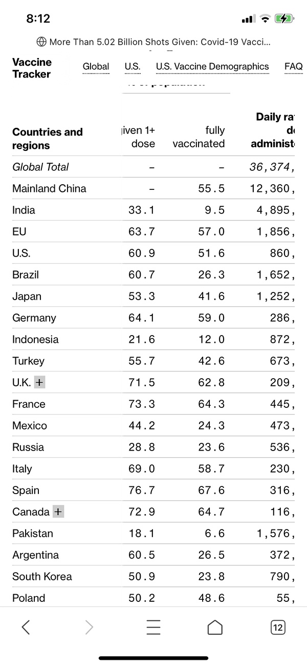This screenshot has width=307, height=666.
Task: Tap the browser back arrow
Action: point(26,627)
